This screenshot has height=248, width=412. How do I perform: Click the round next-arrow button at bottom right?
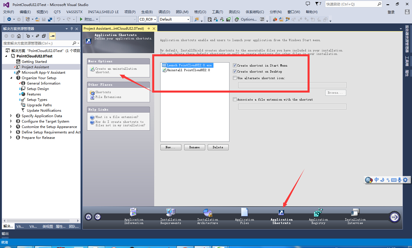coord(395,217)
